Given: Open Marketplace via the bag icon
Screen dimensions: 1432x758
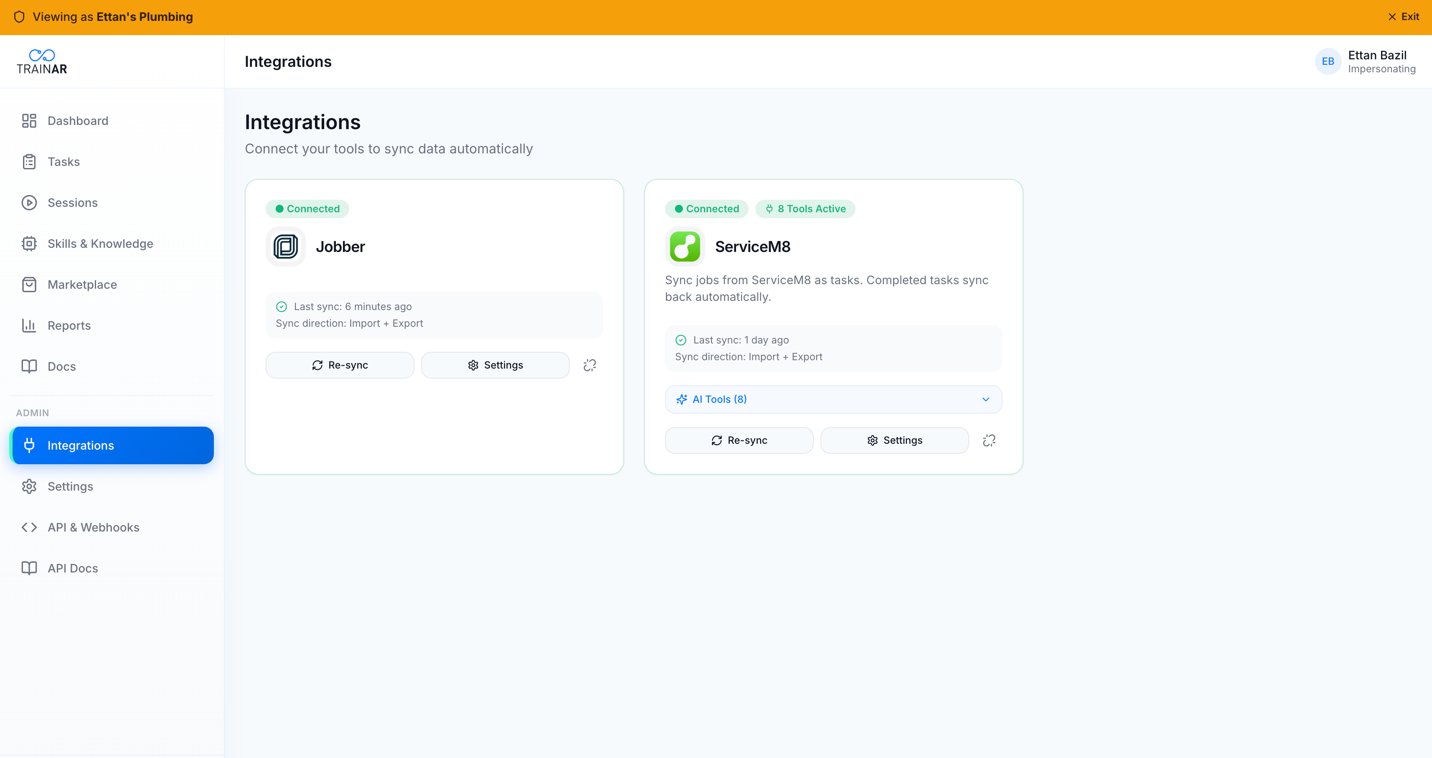Looking at the screenshot, I should (30, 284).
